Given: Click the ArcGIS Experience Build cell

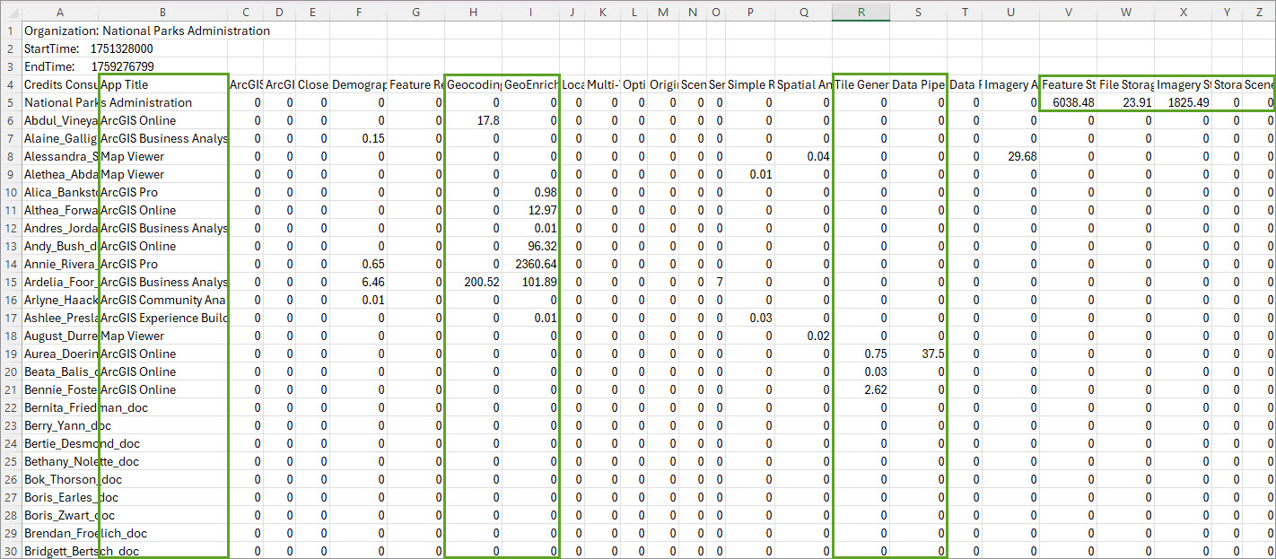Looking at the screenshot, I should coord(162,318).
